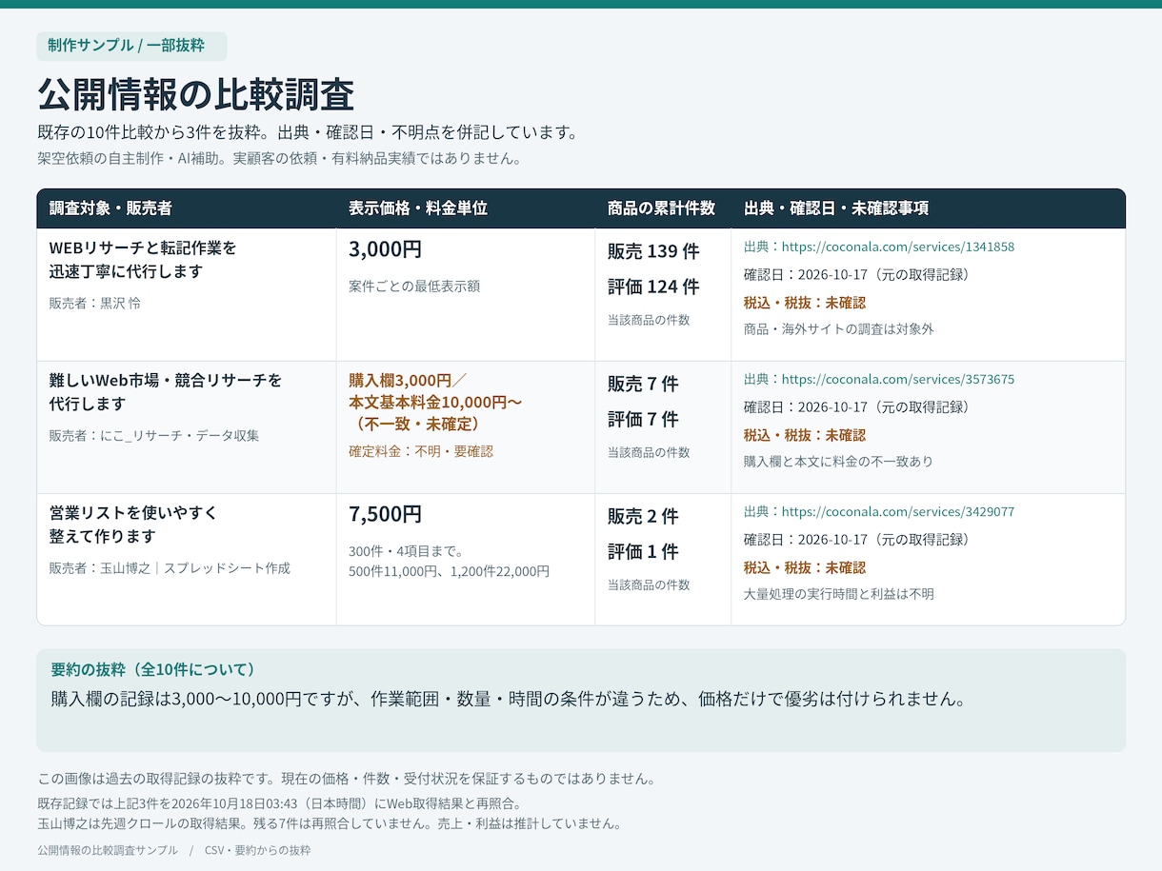1162x871 pixels.
Task: Select title 営業リストを使いやすく整えて作ります
Action: [x=133, y=525]
